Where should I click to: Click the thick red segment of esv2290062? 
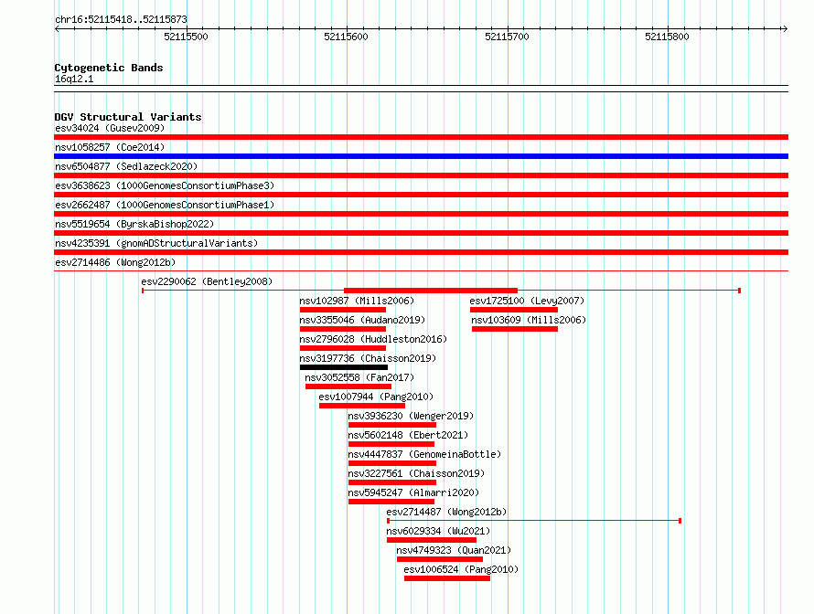point(431,291)
